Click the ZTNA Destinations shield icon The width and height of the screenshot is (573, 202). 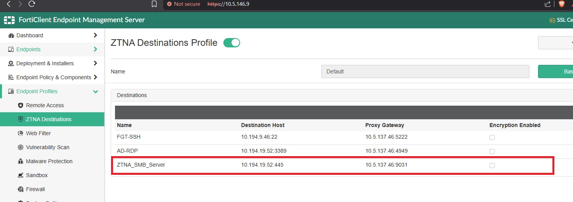[21, 119]
